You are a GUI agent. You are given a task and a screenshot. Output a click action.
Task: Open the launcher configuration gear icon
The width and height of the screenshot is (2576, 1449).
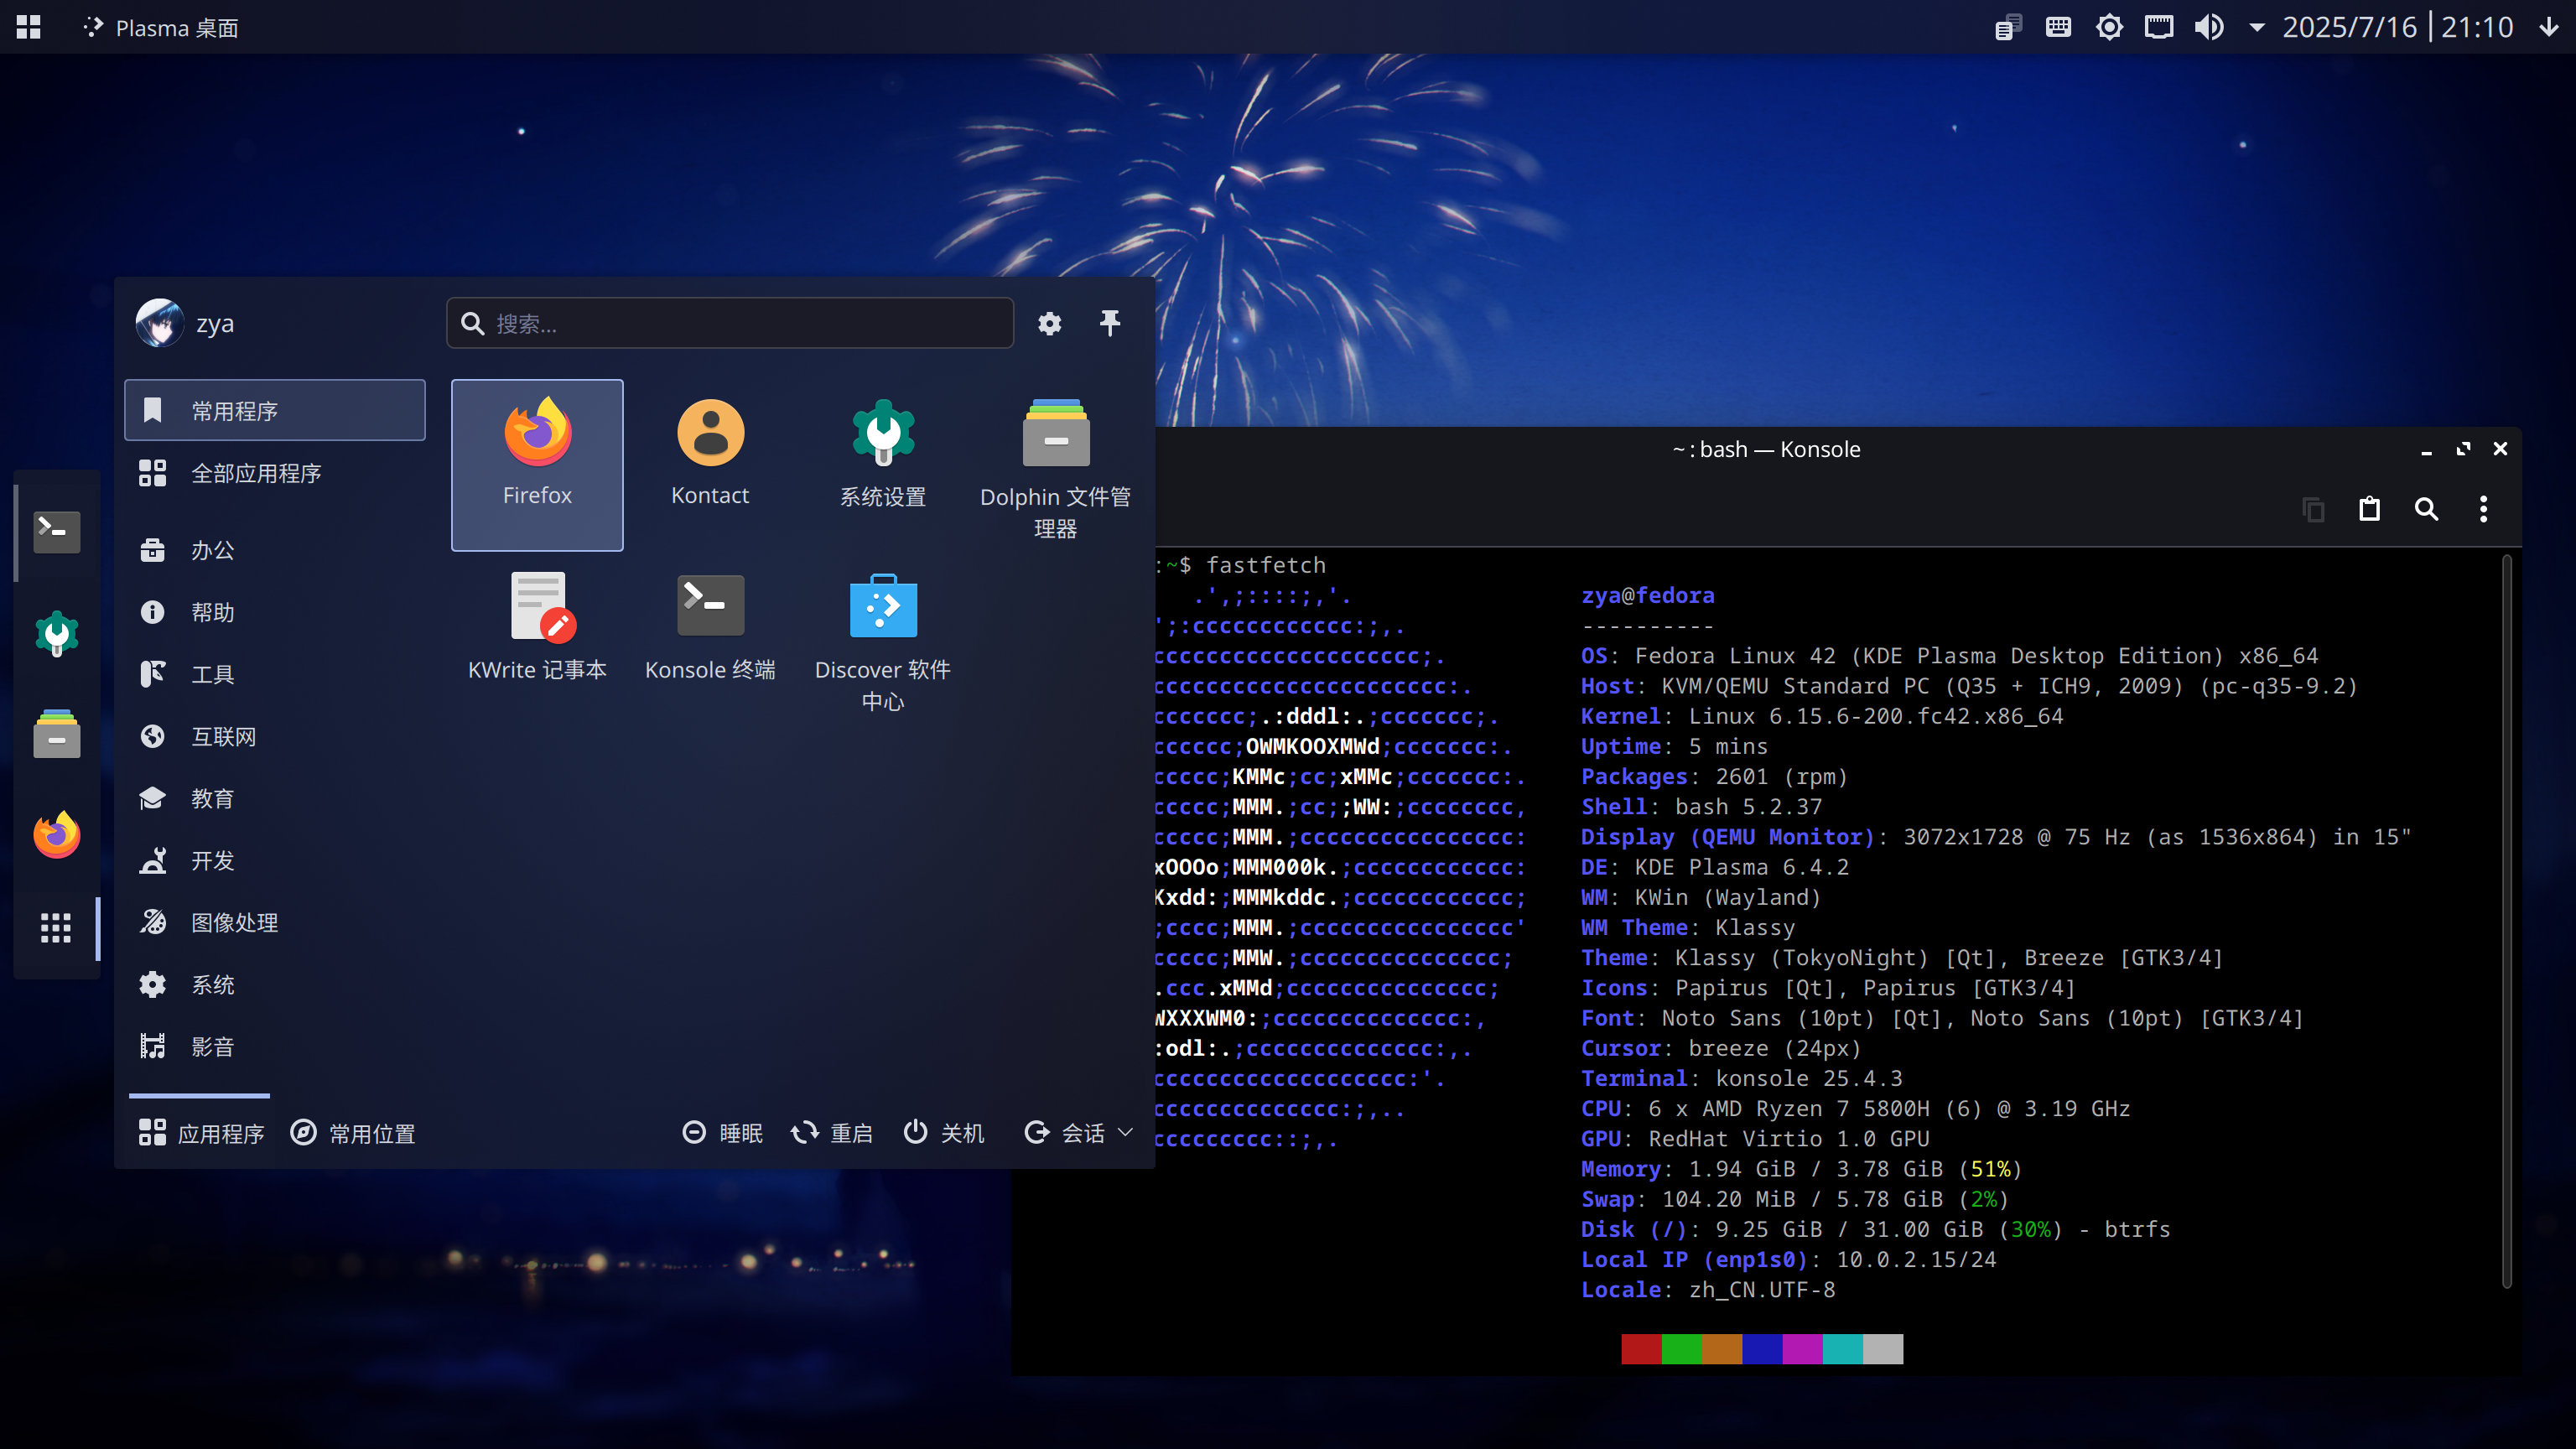click(x=1049, y=323)
